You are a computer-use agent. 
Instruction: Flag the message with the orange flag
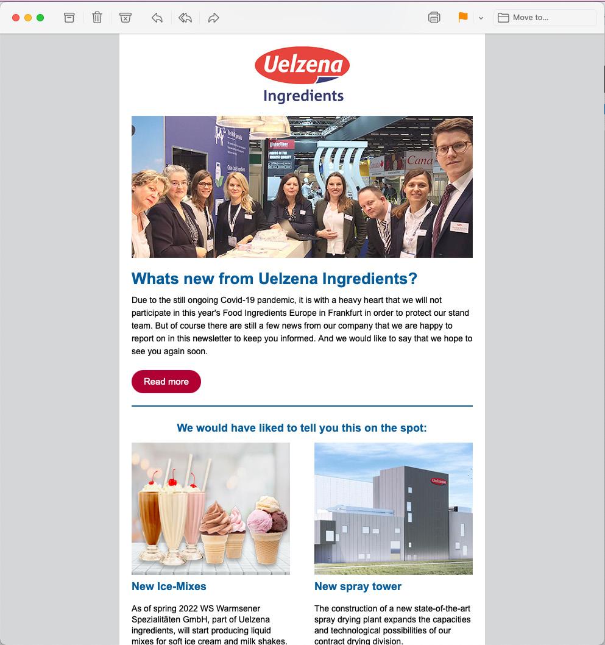coord(463,17)
